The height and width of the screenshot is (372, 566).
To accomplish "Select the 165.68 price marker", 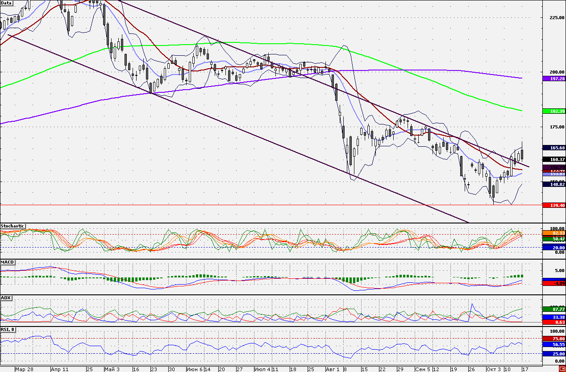I will click(x=553, y=148).
